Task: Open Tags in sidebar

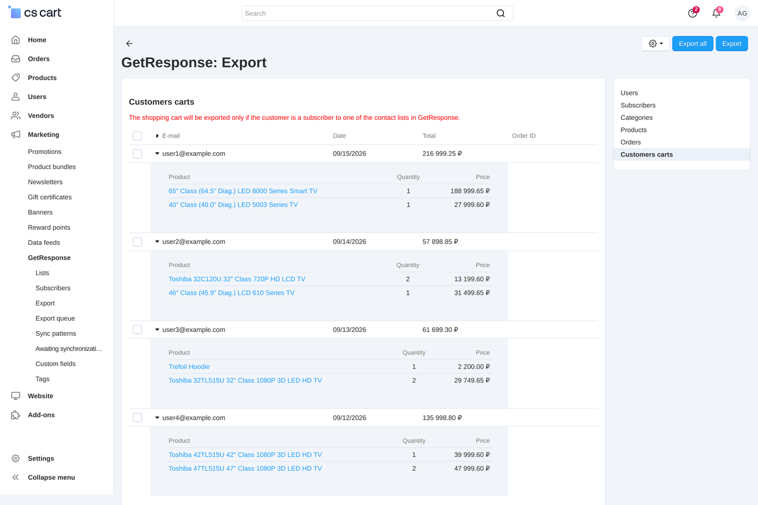Action: point(42,379)
